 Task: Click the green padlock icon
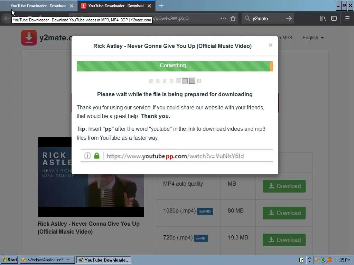[x=97, y=156]
